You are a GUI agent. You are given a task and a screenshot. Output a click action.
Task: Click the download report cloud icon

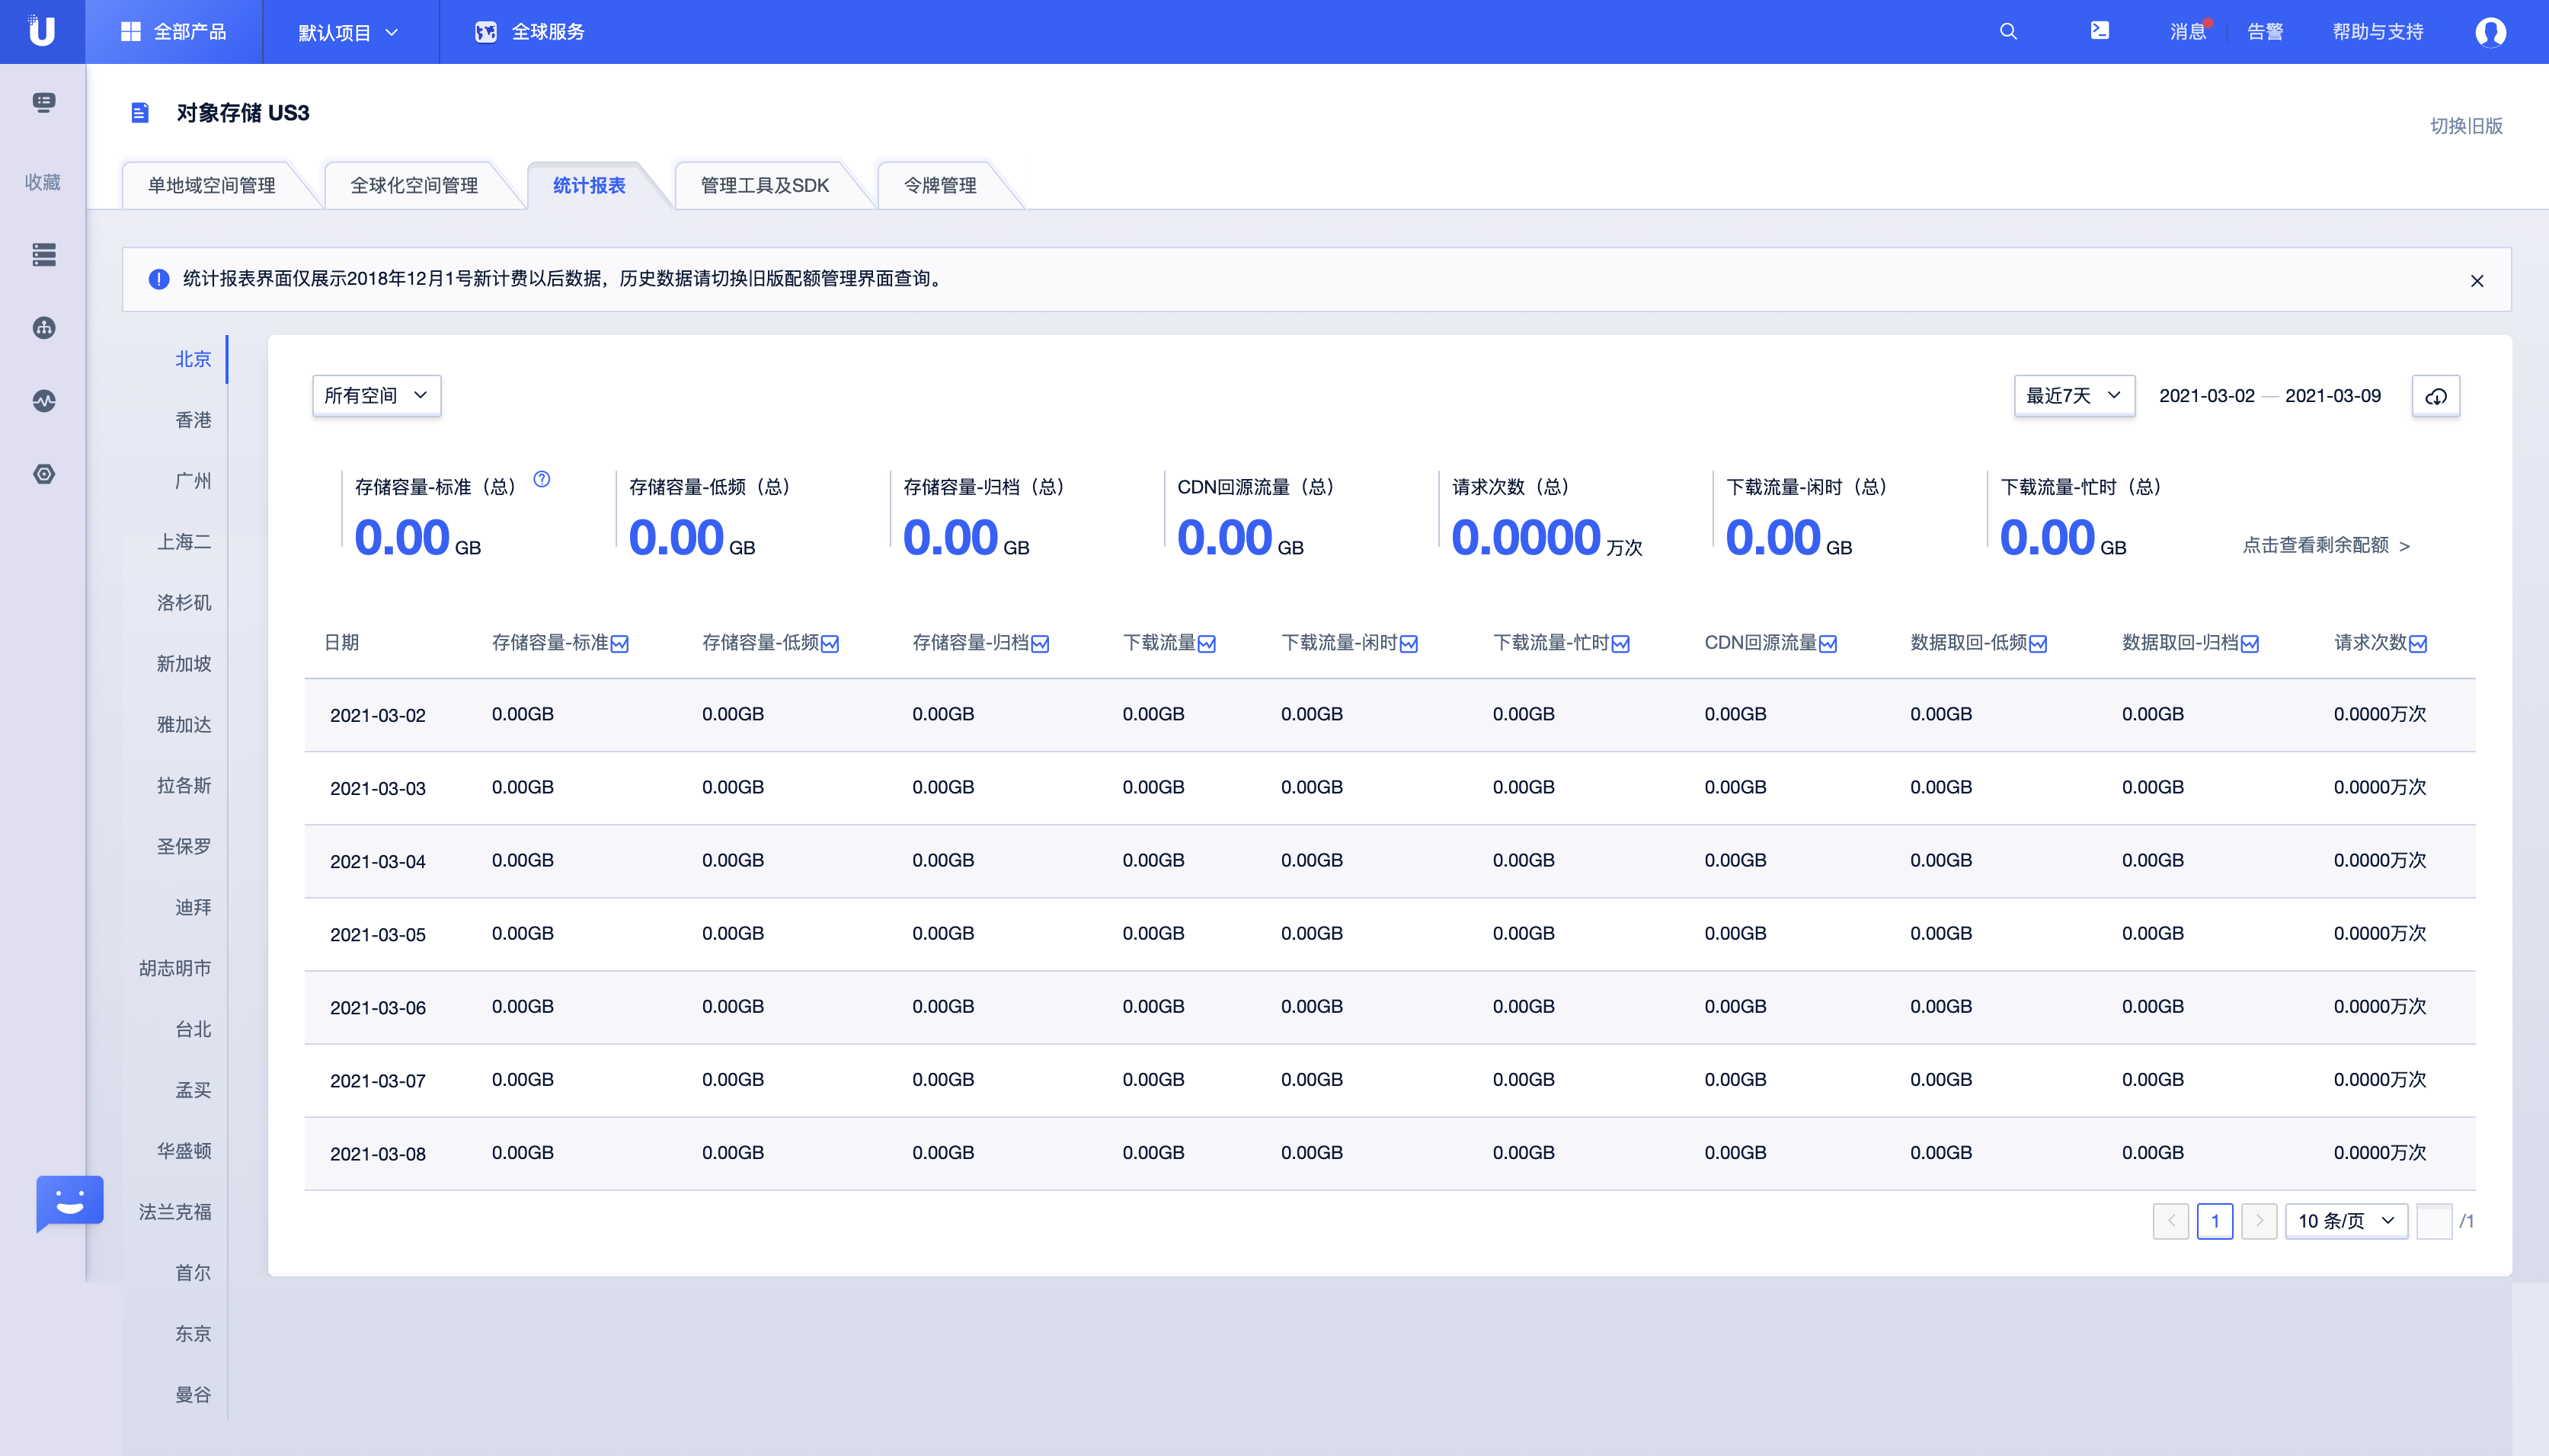click(2436, 396)
